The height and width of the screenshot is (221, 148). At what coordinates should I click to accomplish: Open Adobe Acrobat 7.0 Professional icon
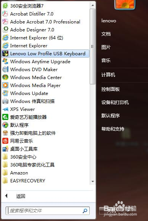click(x=5, y=22)
